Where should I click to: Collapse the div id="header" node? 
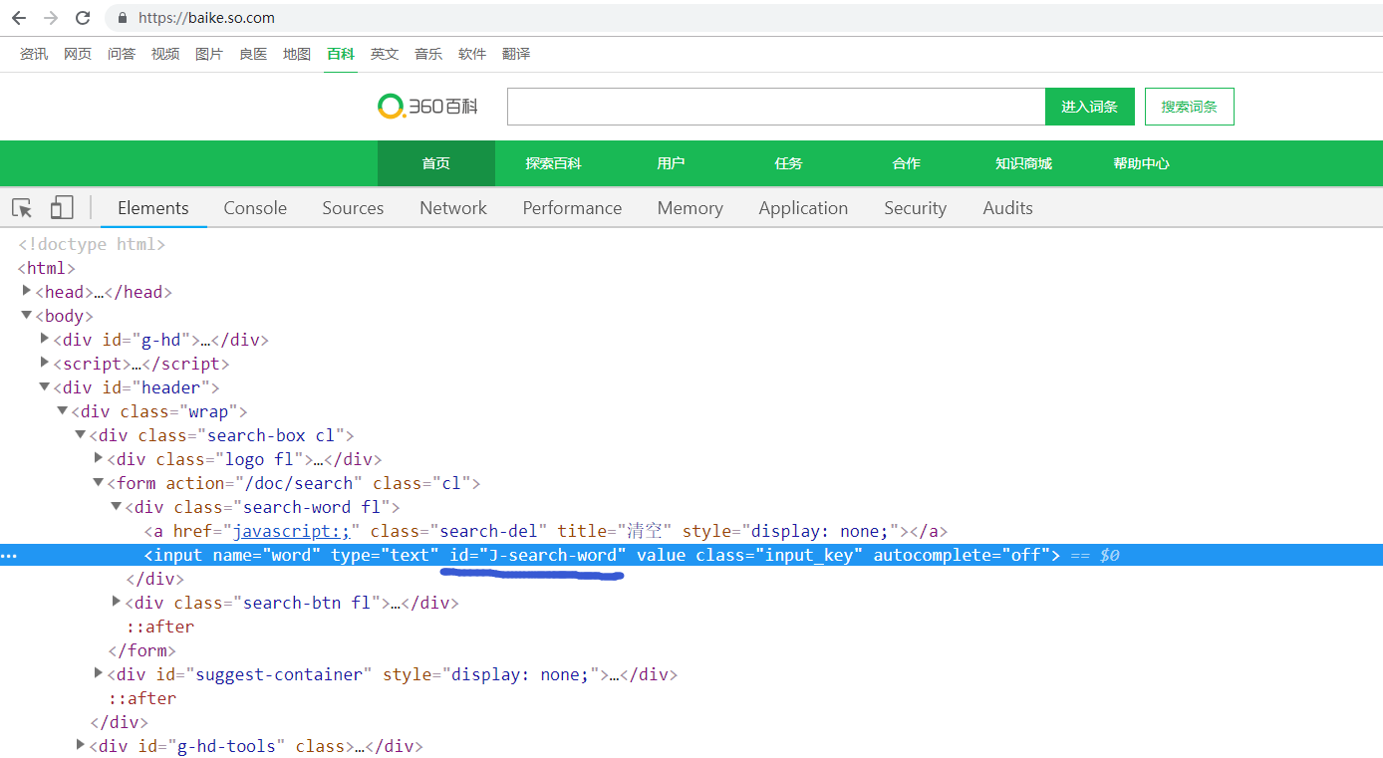[x=45, y=386]
